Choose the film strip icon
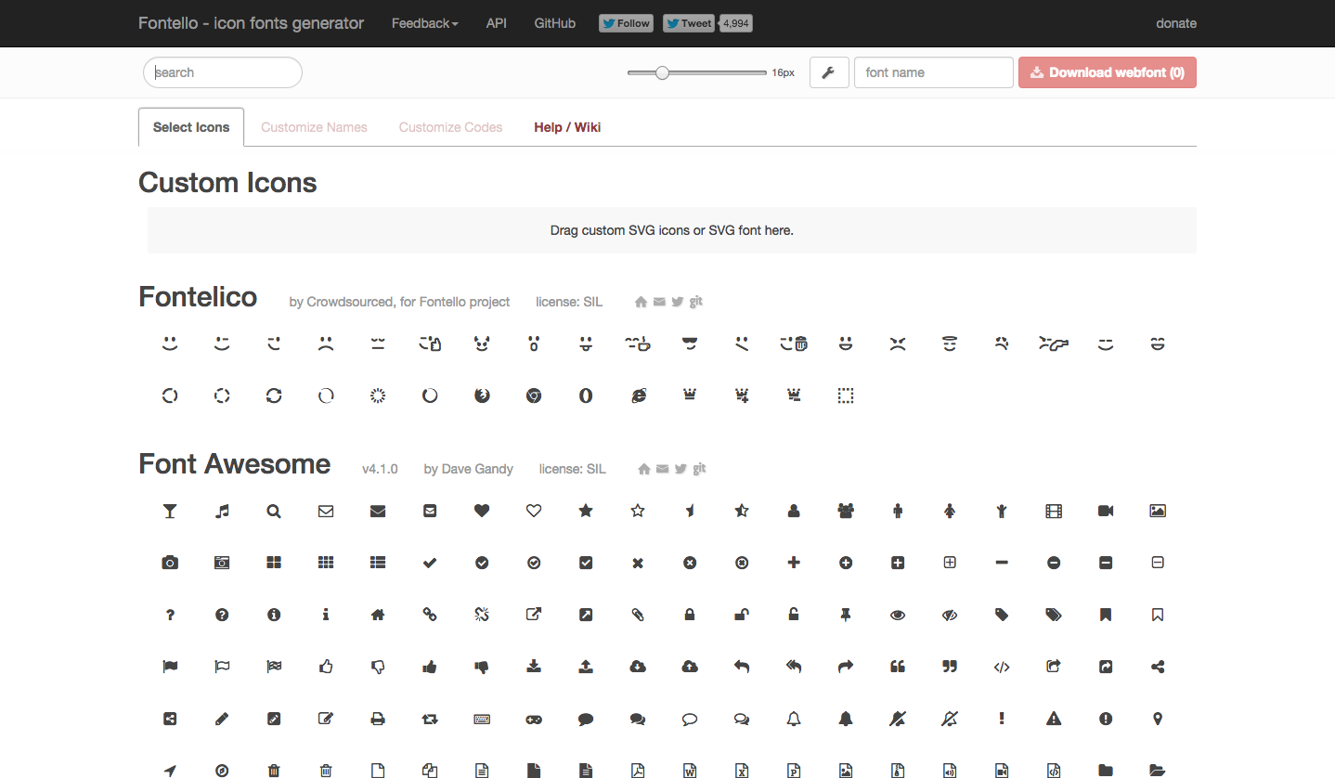 point(1054,511)
